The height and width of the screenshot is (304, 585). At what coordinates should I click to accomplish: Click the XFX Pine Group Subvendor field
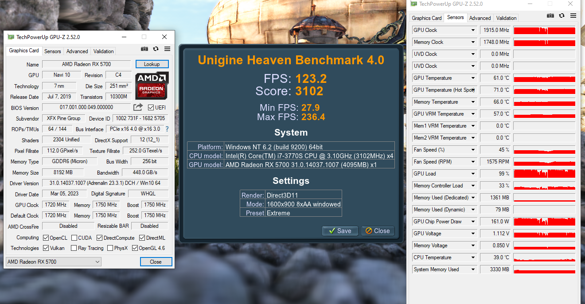tap(63, 118)
